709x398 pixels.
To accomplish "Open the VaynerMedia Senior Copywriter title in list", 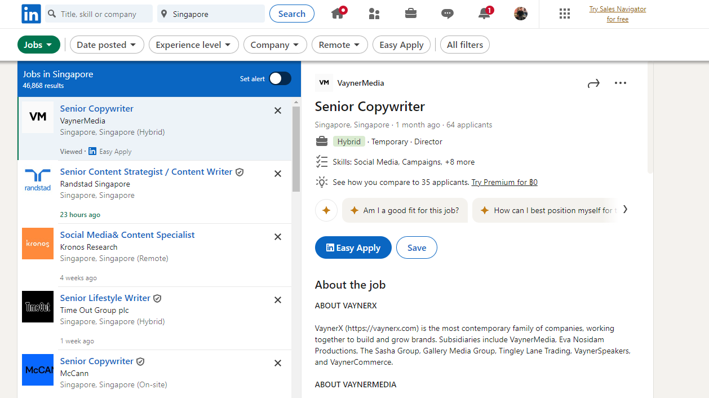I will (97, 108).
